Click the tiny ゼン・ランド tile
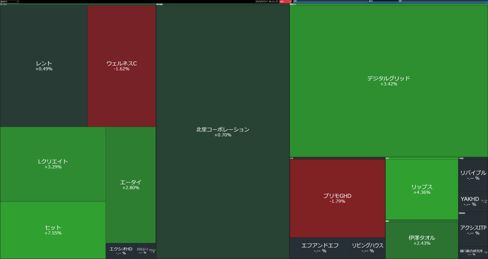Screen dimensions: 488x259 coord(484,202)
